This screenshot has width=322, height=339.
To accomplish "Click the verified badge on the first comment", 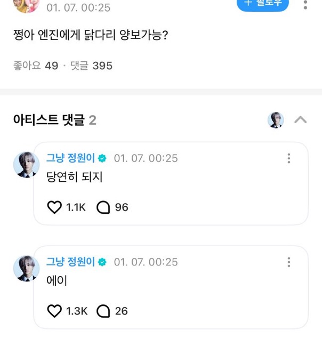I will [x=102, y=159].
